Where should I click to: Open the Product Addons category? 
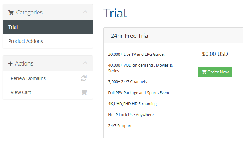[x=26, y=41]
